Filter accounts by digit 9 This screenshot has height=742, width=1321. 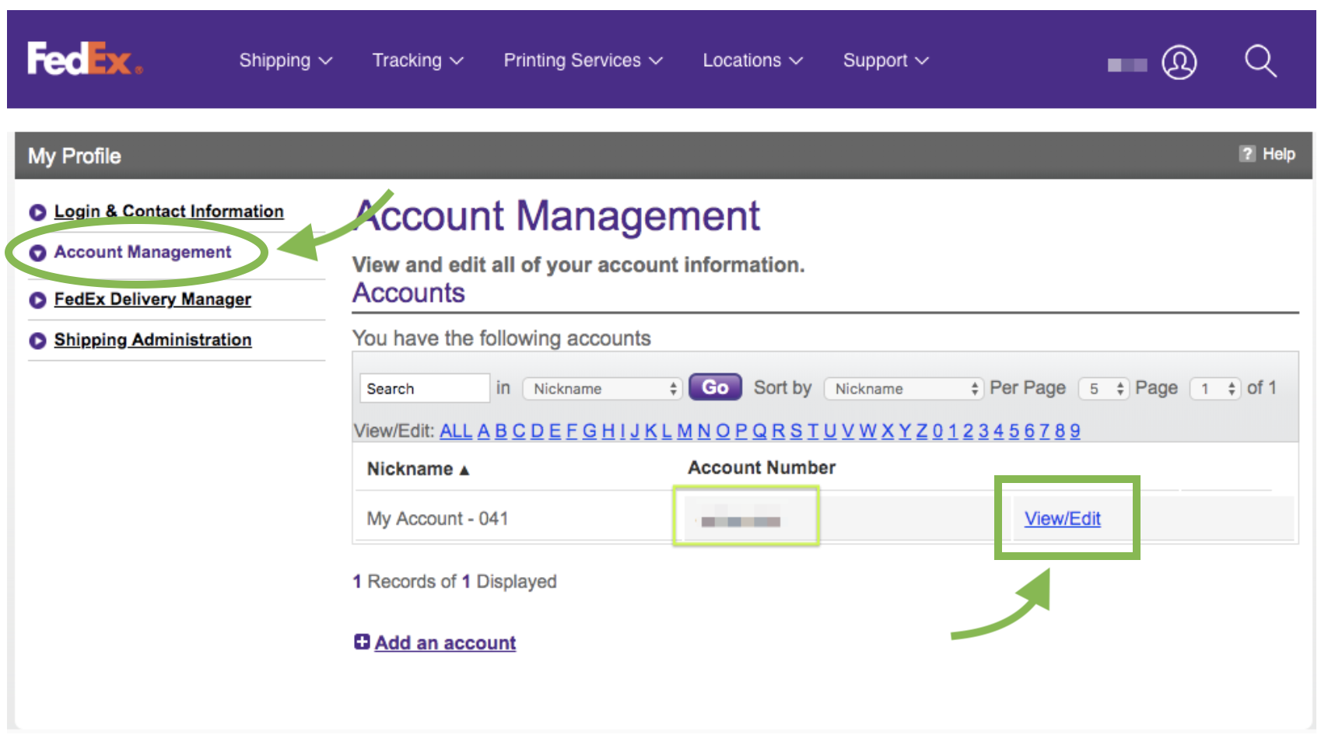point(1075,431)
